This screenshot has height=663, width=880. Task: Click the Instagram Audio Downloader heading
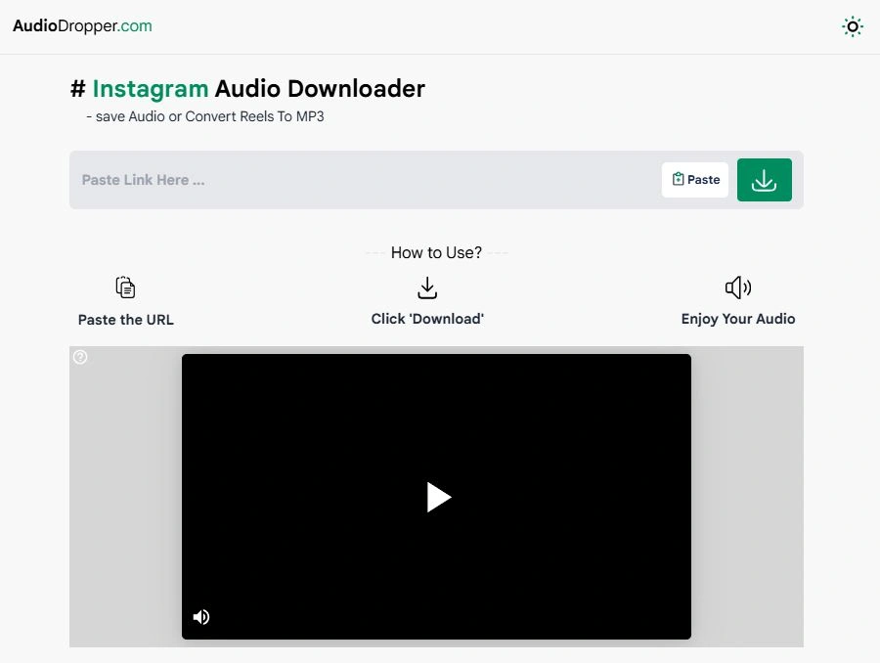coord(247,89)
